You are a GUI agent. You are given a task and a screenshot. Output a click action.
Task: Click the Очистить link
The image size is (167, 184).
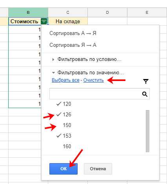[93, 80]
